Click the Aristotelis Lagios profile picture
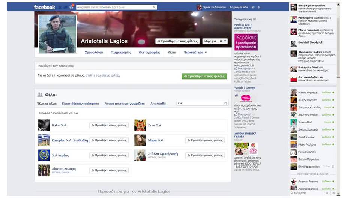Viewport: 348px width, 200px height. point(57,34)
